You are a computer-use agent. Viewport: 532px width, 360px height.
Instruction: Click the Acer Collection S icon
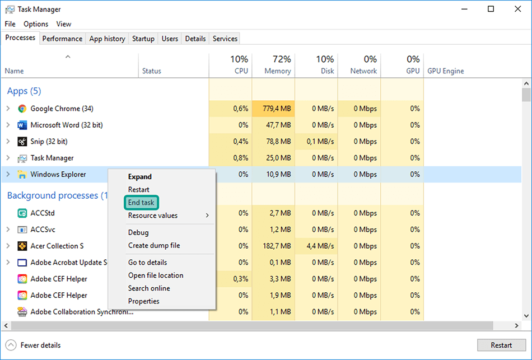22,246
